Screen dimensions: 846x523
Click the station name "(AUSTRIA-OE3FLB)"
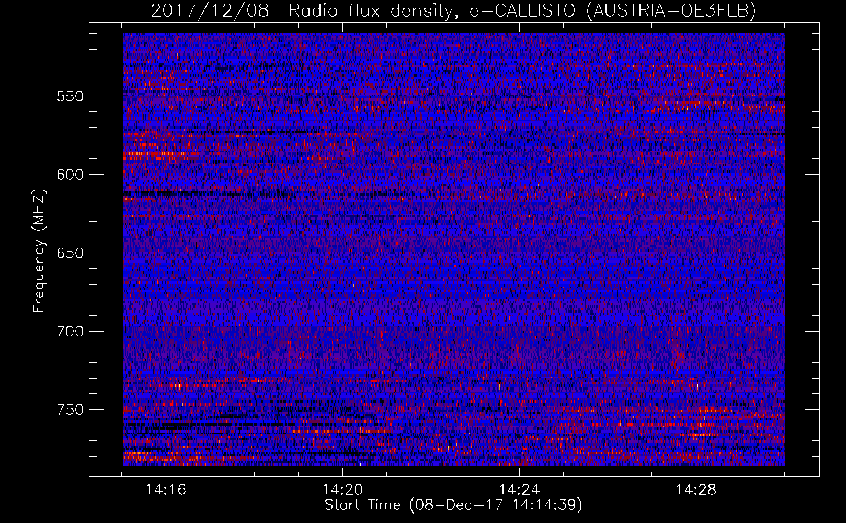(671, 10)
